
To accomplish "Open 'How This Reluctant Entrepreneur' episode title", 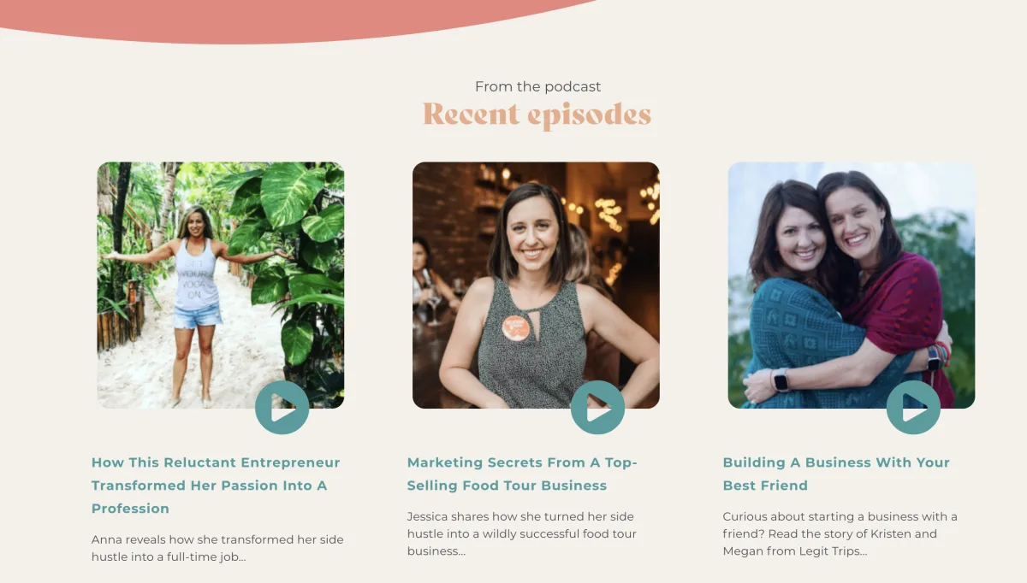I will click(216, 486).
